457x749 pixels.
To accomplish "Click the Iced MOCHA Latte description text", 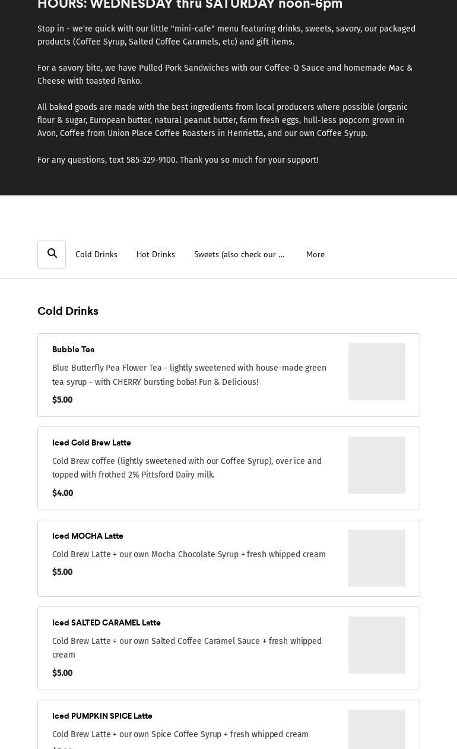I will coord(189,554).
